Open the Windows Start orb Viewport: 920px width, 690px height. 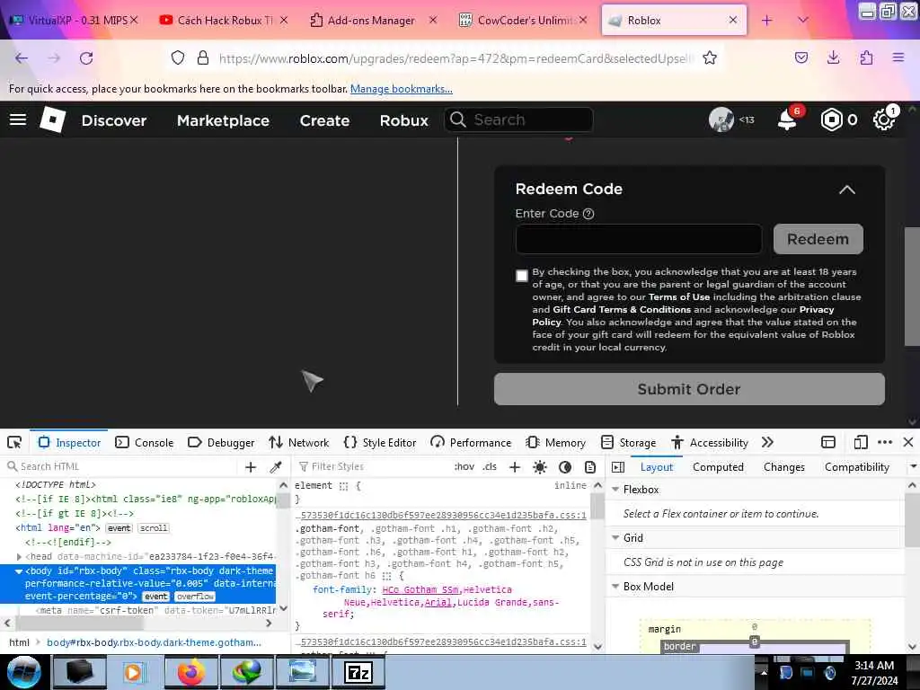click(23, 672)
